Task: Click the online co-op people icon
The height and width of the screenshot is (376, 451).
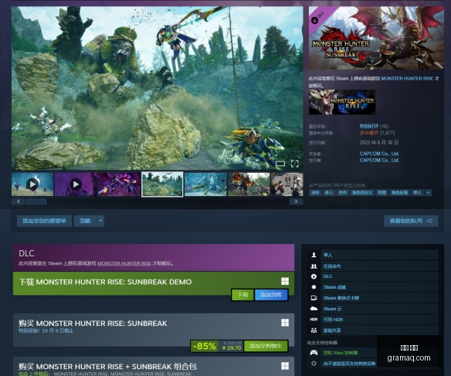Action: click(314, 266)
